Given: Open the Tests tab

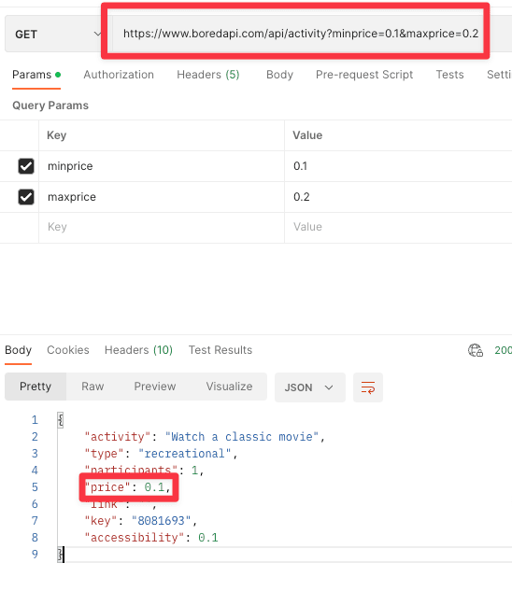Looking at the screenshot, I should click(x=449, y=75).
